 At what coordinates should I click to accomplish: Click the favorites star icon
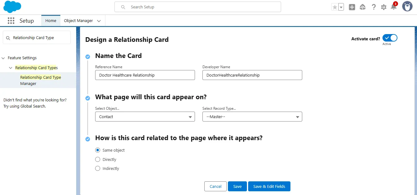[x=335, y=7]
